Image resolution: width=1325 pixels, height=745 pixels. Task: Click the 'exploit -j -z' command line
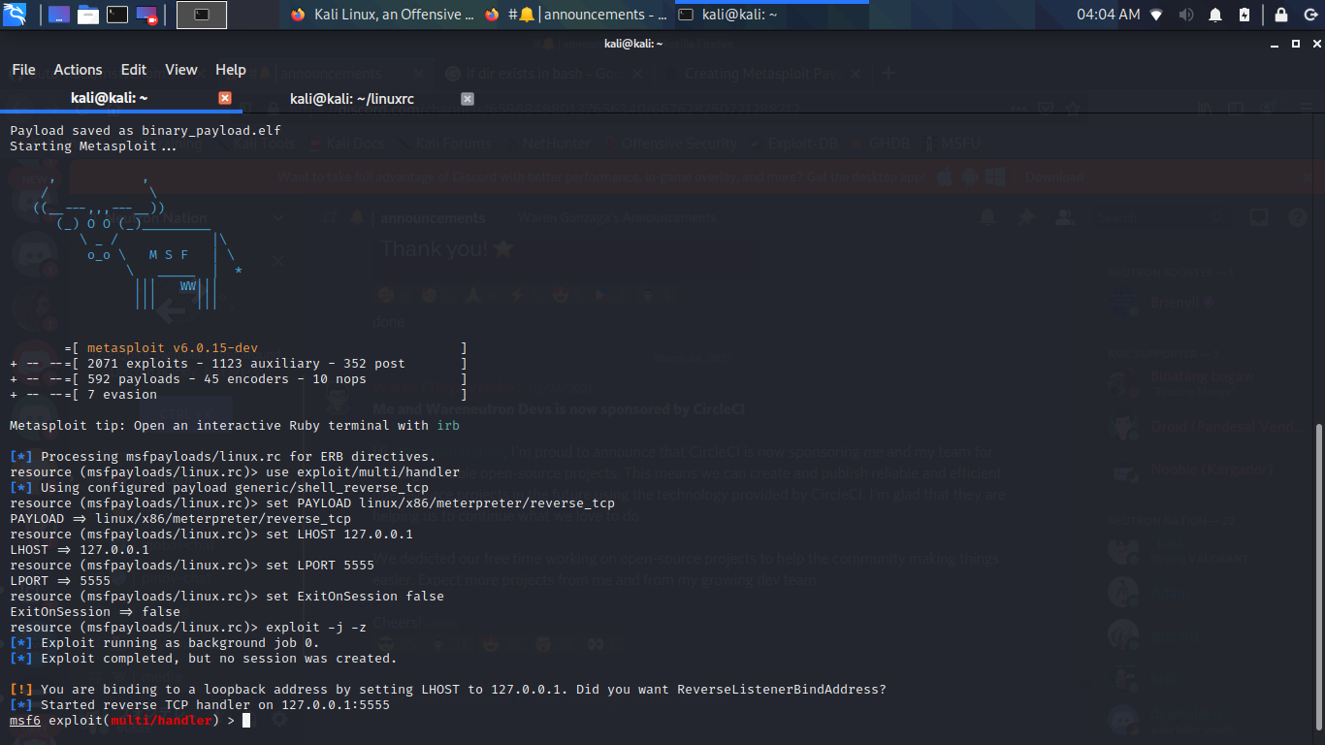[188, 627]
